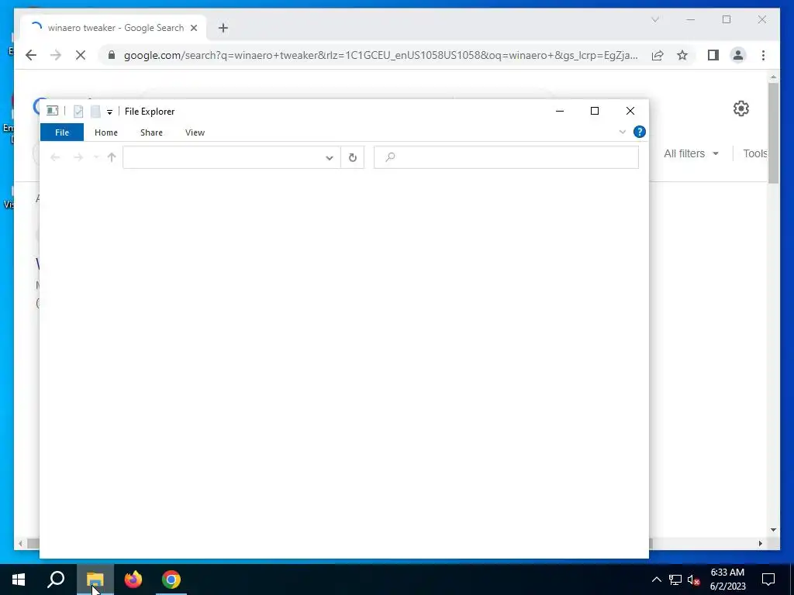
Task: Click the Properties quick access icon
Action: point(78,112)
